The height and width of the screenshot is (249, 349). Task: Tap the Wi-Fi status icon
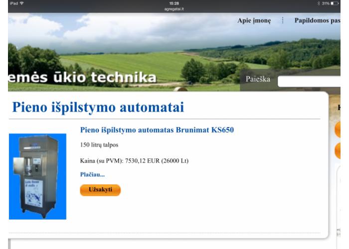pyautogui.click(x=22, y=3)
